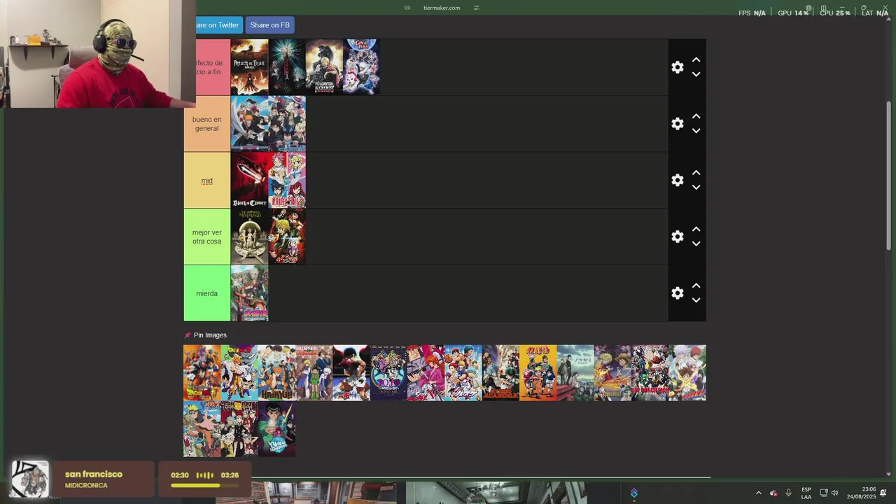
Task: Edit the 'mierda' tier label
Action: [x=207, y=293]
